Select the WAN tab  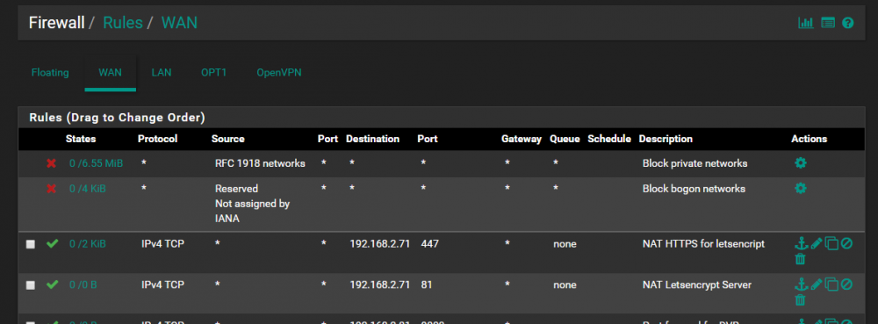point(110,73)
